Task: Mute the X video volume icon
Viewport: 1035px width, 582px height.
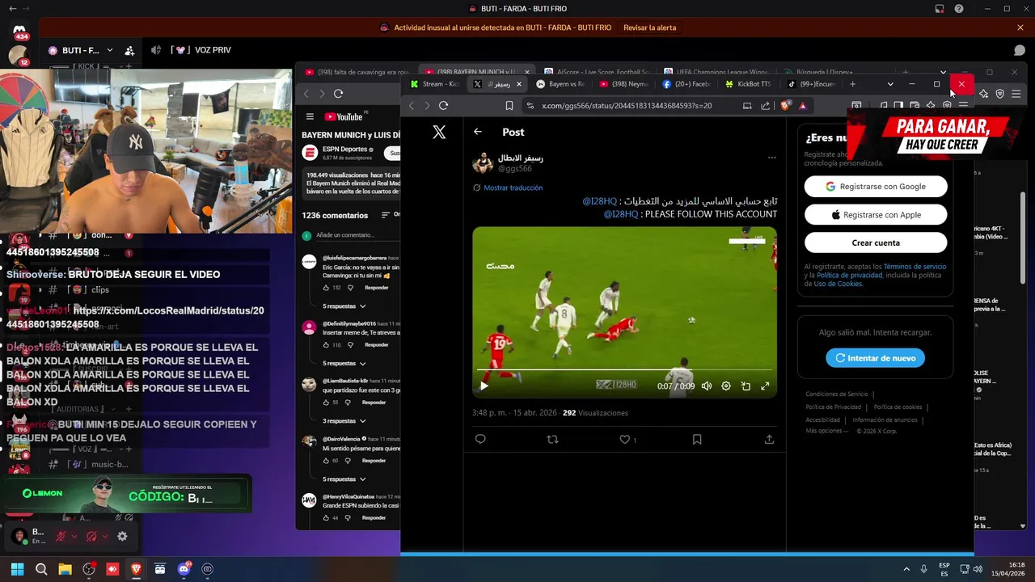Action: tap(707, 386)
